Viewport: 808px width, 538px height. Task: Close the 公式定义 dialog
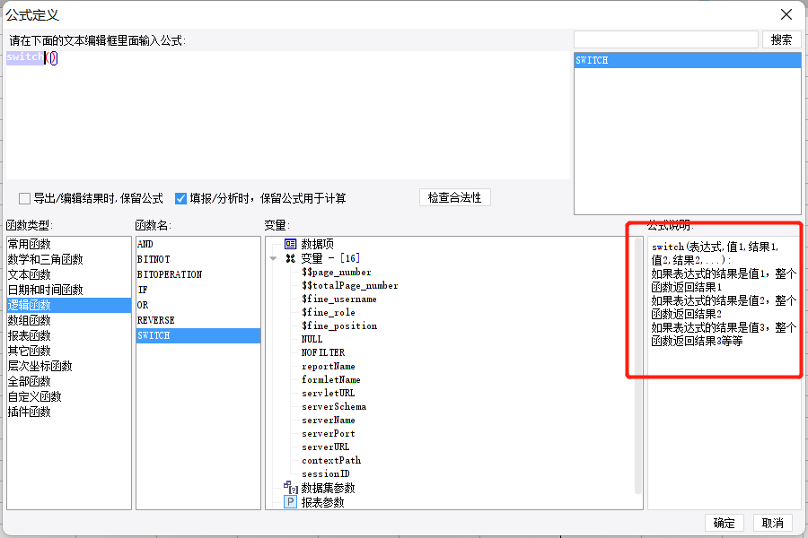(786, 14)
